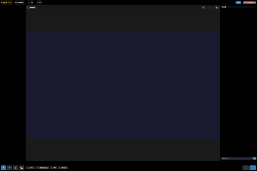Select the pencil drawing tool

click(x=10, y=168)
